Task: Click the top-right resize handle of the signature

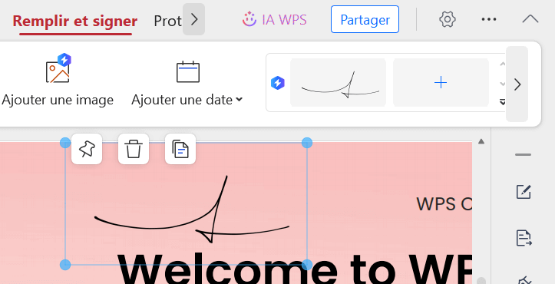Action: point(307,143)
